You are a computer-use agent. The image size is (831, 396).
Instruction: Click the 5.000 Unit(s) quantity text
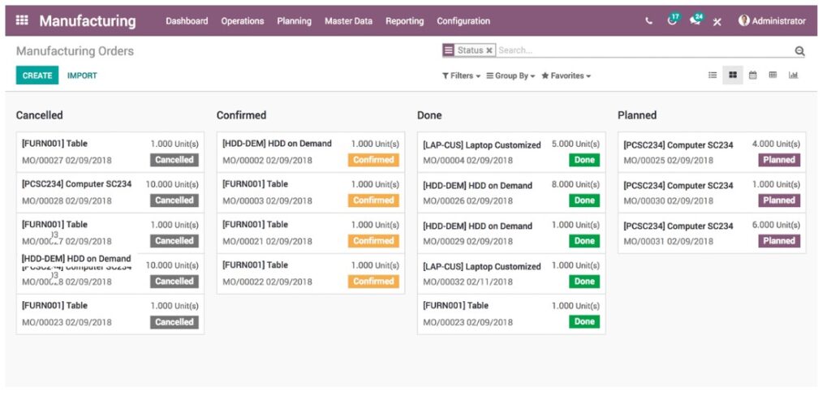pyautogui.click(x=575, y=144)
